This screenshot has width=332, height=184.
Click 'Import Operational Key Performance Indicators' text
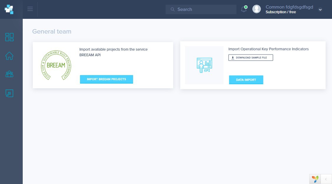coord(269,49)
